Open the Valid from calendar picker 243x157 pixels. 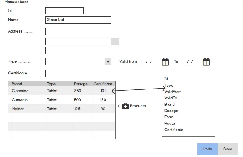click(165, 62)
